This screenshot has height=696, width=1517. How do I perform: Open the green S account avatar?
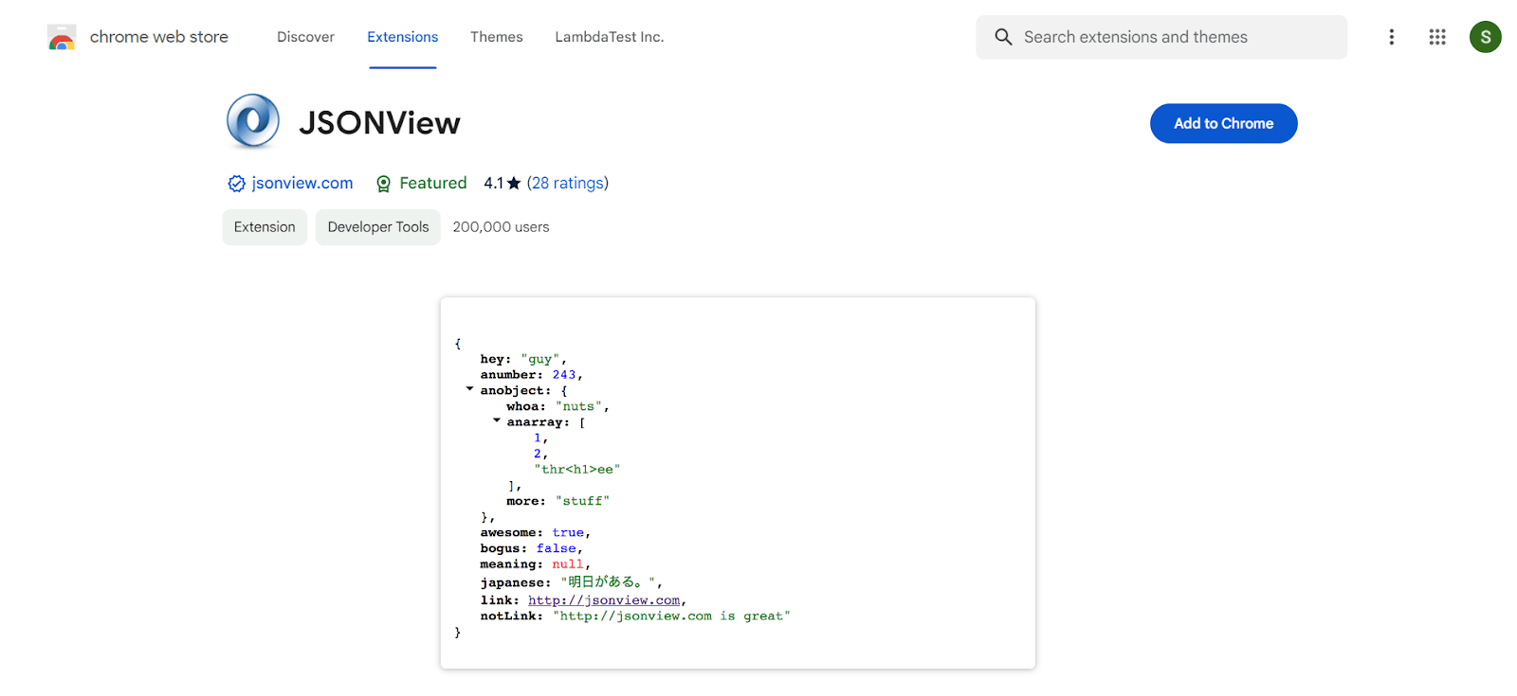[x=1485, y=37]
